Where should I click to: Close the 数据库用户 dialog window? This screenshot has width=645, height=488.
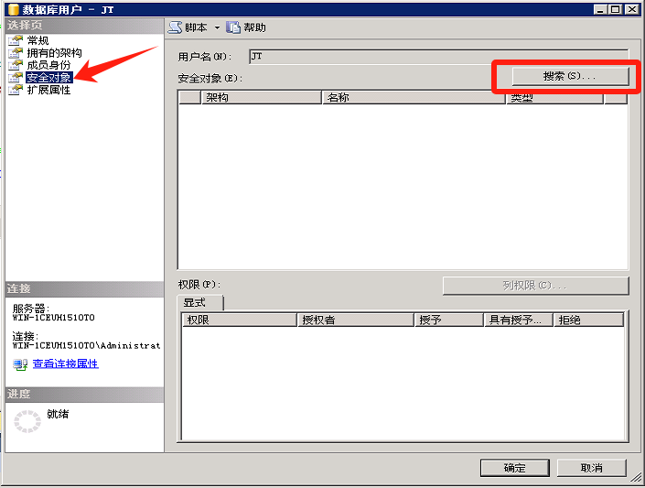coord(631,9)
